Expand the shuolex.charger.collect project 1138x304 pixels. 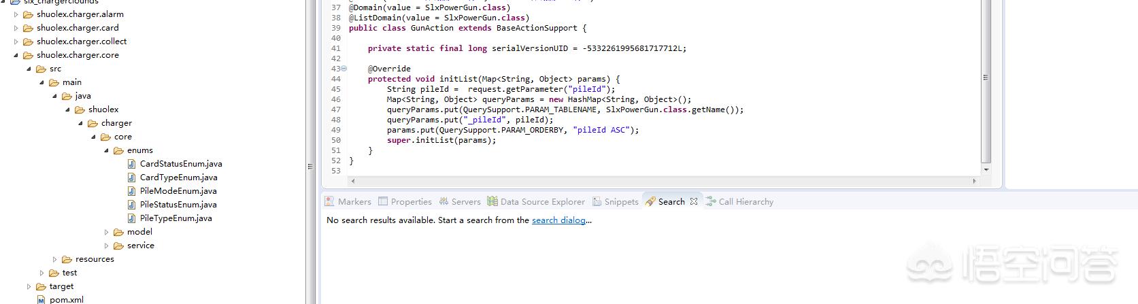click(16, 41)
